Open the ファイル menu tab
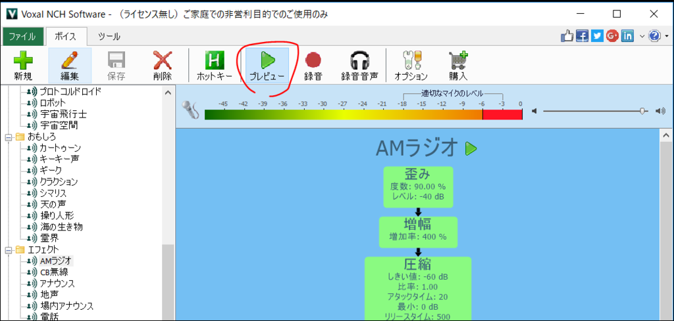 coord(22,36)
